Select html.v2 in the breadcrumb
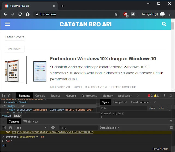This screenshot has height=152, width=175. pyautogui.click(x=6, y=116)
